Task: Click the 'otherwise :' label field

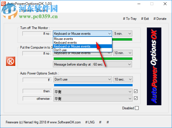Action: 37,99
